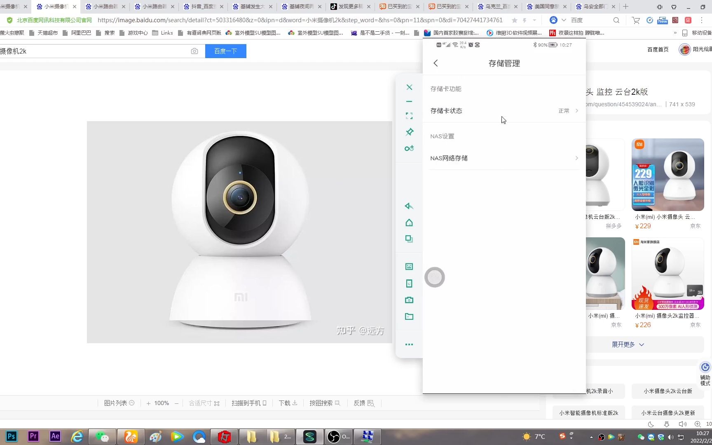Image resolution: width=712 pixels, height=445 pixels.
Task: Open OBS Studio from the taskbar
Action: 338,436
